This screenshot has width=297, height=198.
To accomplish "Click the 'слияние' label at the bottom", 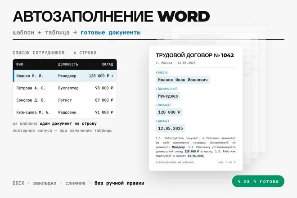I will pyautogui.click(x=76, y=183).
